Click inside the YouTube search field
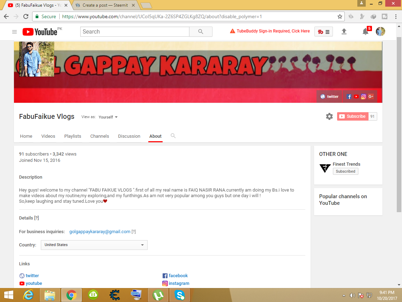This screenshot has height=302, width=402. (134, 31)
